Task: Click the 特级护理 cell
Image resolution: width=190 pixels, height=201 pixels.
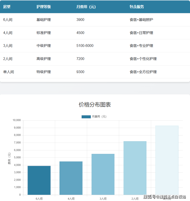Action: click(44, 72)
